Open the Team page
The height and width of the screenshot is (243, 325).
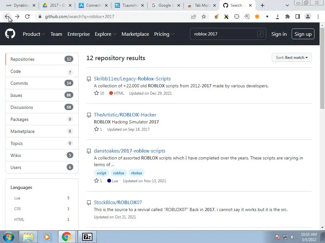[x=56, y=34]
